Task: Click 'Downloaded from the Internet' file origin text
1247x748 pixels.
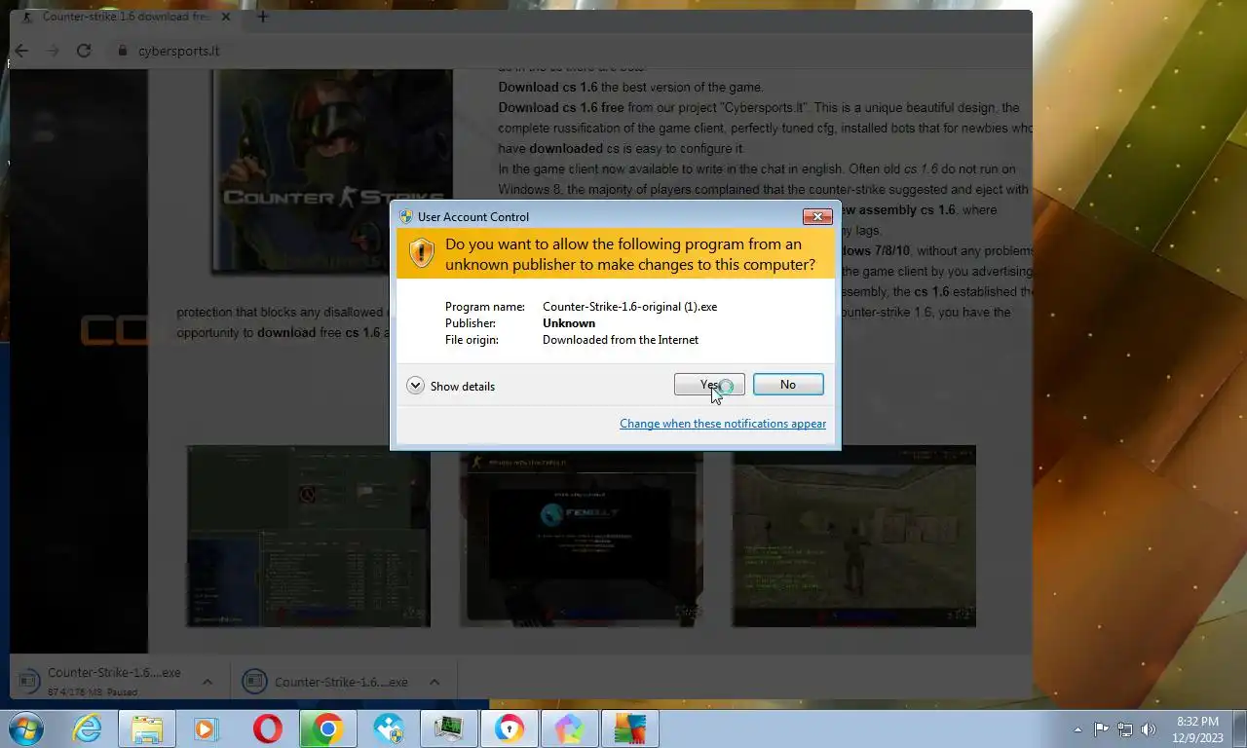Action: [x=621, y=340]
